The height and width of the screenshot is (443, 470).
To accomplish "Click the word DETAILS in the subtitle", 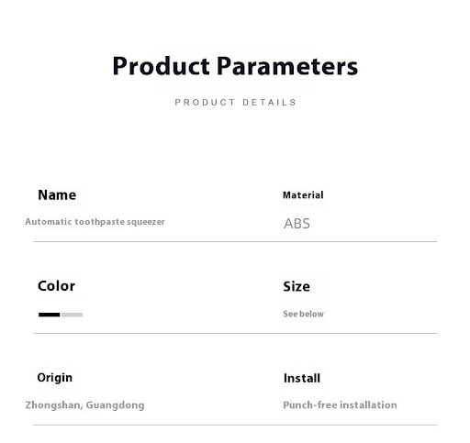I will (x=269, y=102).
